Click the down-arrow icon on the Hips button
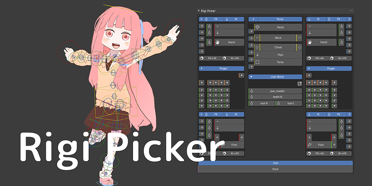 coord(258,55)
